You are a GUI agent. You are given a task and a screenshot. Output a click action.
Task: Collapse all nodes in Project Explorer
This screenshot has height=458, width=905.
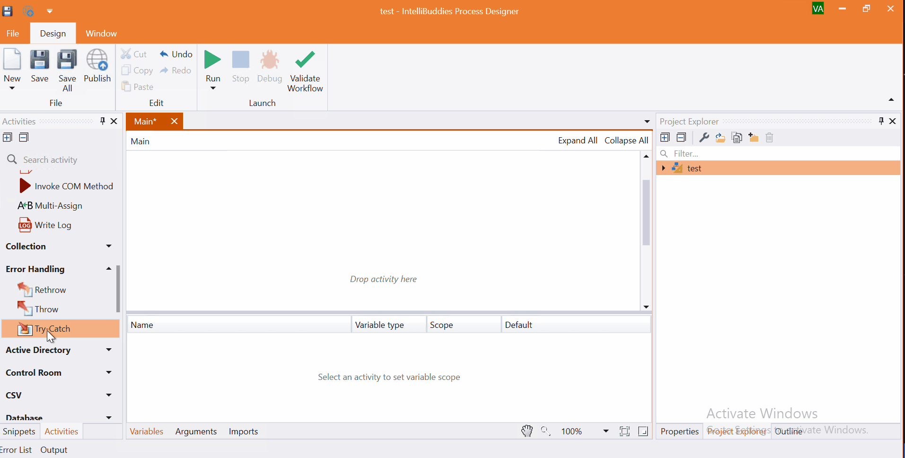681,138
